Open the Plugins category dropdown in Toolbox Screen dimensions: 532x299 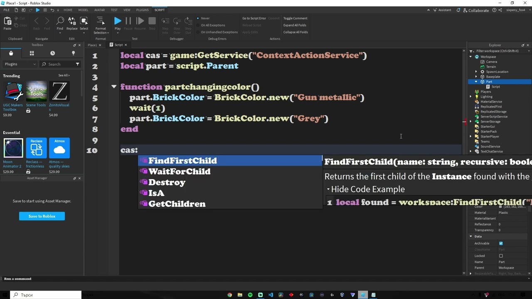pyautogui.click(x=20, y=64)
